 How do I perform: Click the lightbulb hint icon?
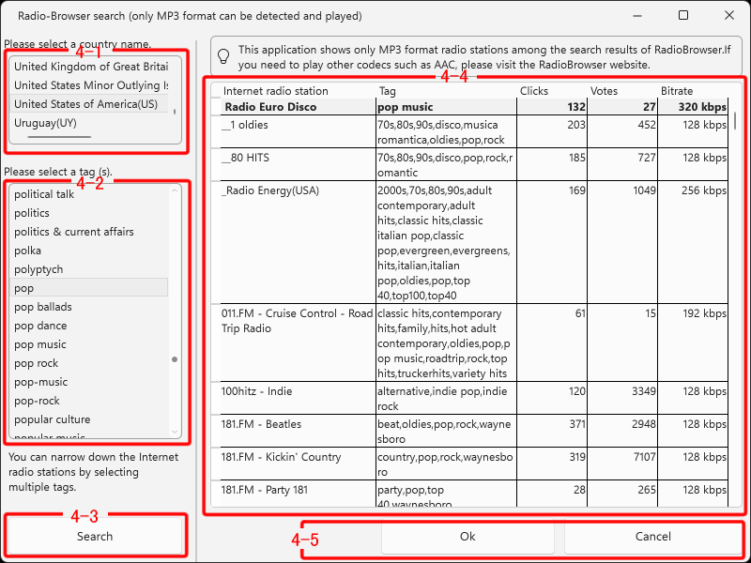223,56
